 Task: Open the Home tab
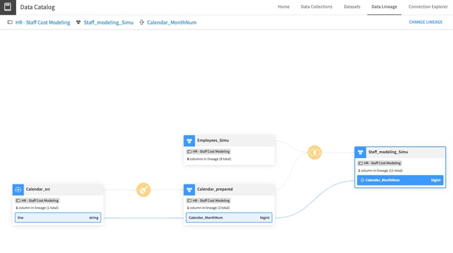[283, 7]
